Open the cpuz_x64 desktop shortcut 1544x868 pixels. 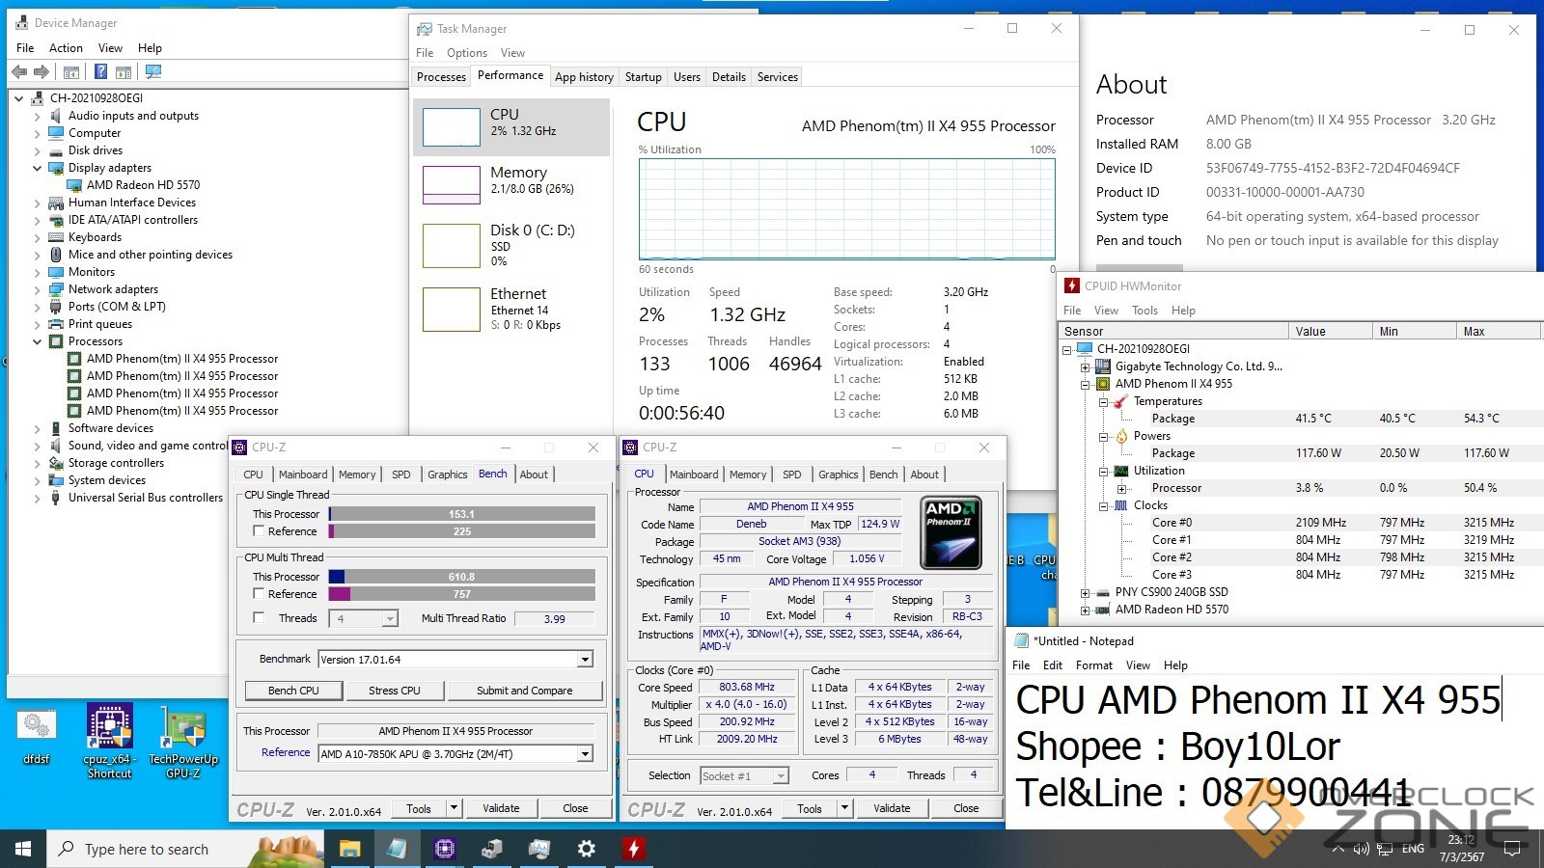click(109, 739)
